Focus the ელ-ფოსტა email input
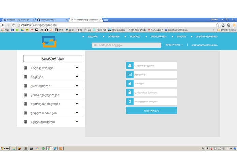 [155, 74]
